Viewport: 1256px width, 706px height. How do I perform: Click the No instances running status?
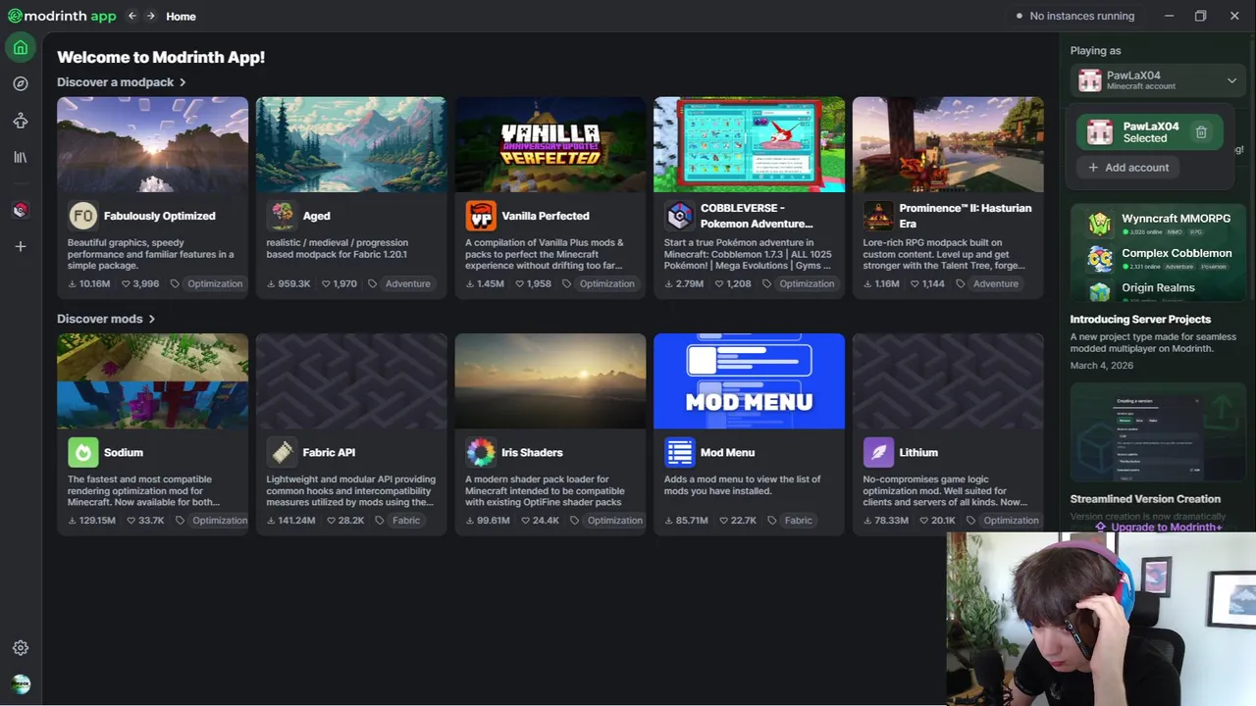coord(1074,16)
